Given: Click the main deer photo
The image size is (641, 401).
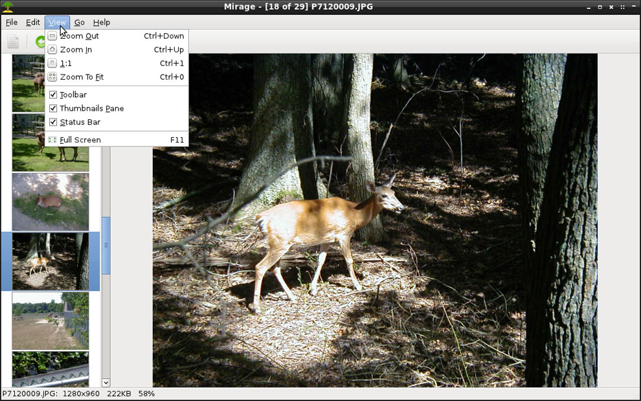Looking at the screenshot, I should click(375, 220).
